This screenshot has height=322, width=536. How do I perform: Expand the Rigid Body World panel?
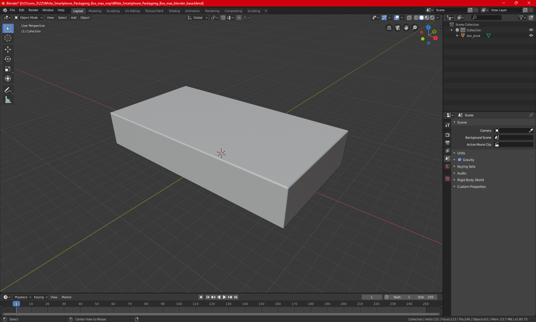click(x=470, y=180)
